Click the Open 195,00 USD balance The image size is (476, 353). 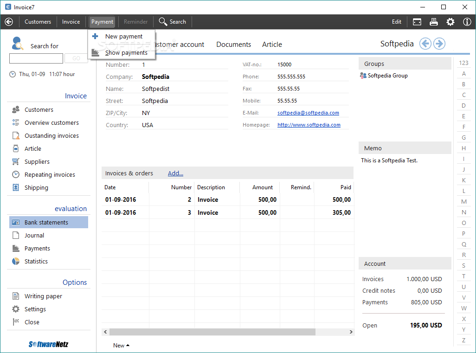point(425,325)
